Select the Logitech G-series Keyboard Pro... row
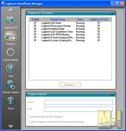 click(x=70, y=37)
